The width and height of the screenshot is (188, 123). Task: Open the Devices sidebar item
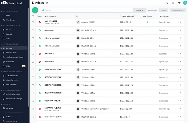pos(14,48)
